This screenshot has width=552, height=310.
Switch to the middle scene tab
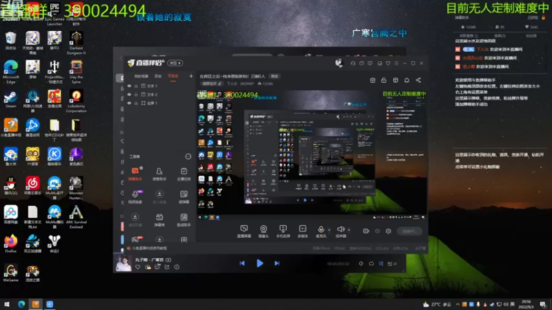158,76
